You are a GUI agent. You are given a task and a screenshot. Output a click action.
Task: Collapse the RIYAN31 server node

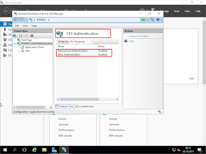(15, 44)
